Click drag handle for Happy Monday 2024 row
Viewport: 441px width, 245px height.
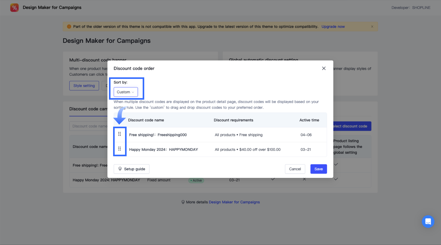click(x=120, y=149)
